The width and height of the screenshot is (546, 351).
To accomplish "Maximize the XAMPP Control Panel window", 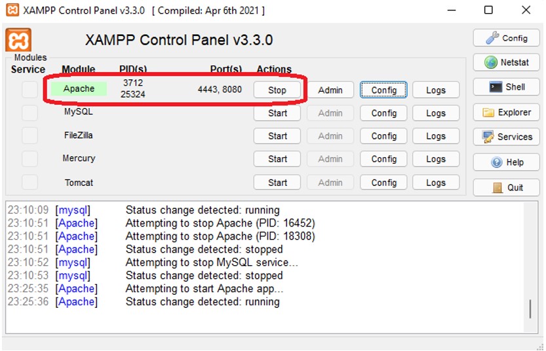I will [488, 10].
